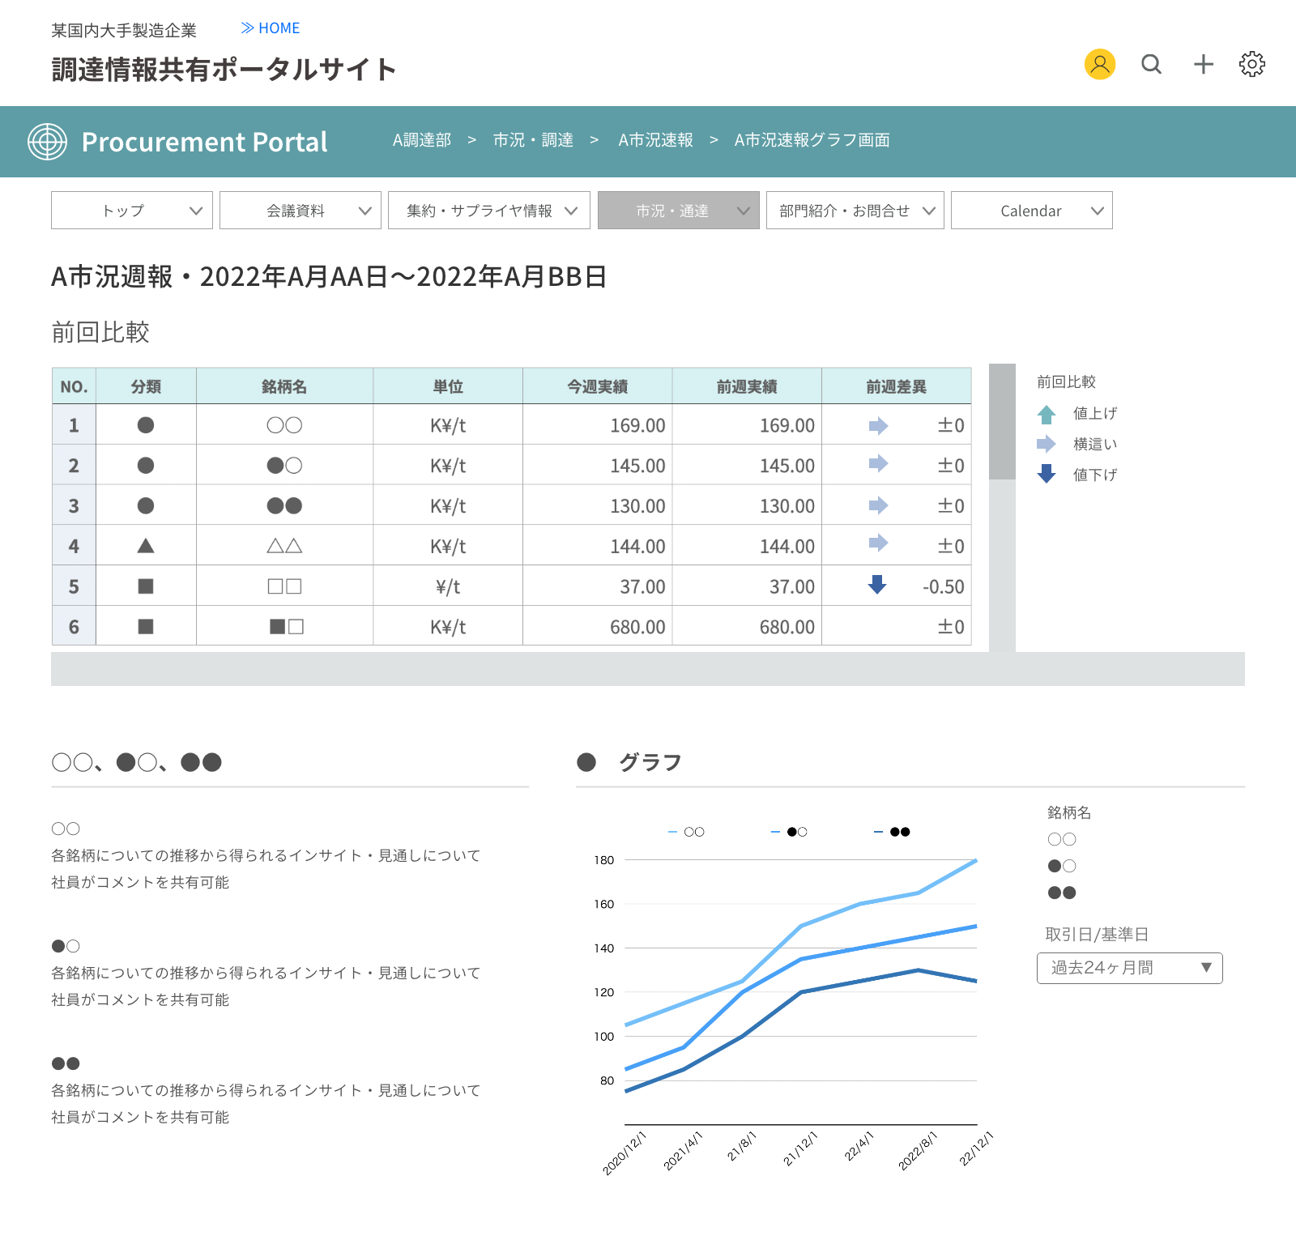Image resolution: width=1296 pixels, height=1257 pixels.
Task: Click the 値下げ down-arrow icon on row 5
Action: pos(876,586)
